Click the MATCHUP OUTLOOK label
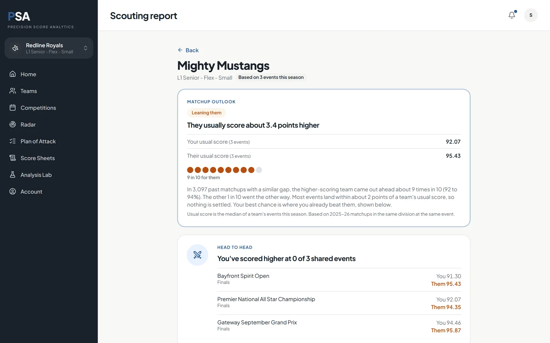The height and width of the screenshot is (343, 550). point(211,102)
